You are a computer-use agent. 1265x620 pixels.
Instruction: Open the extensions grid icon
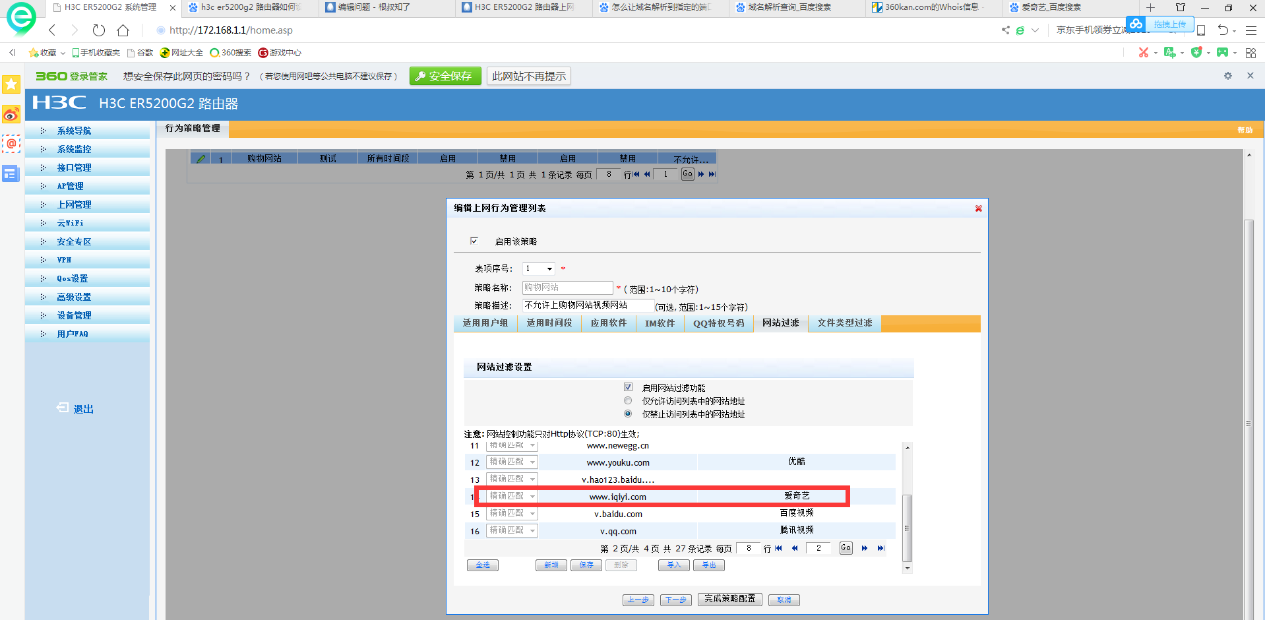(x=1250, y=53)
